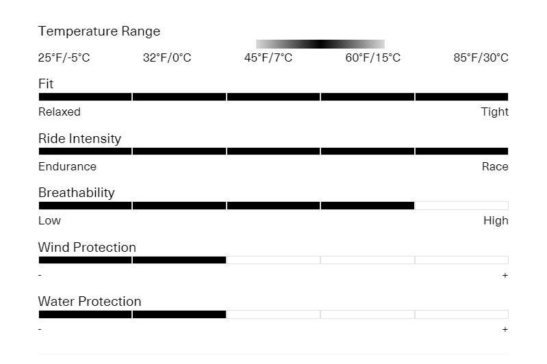
Task: Click the Temperature Range heading
Action: point(99,31)
